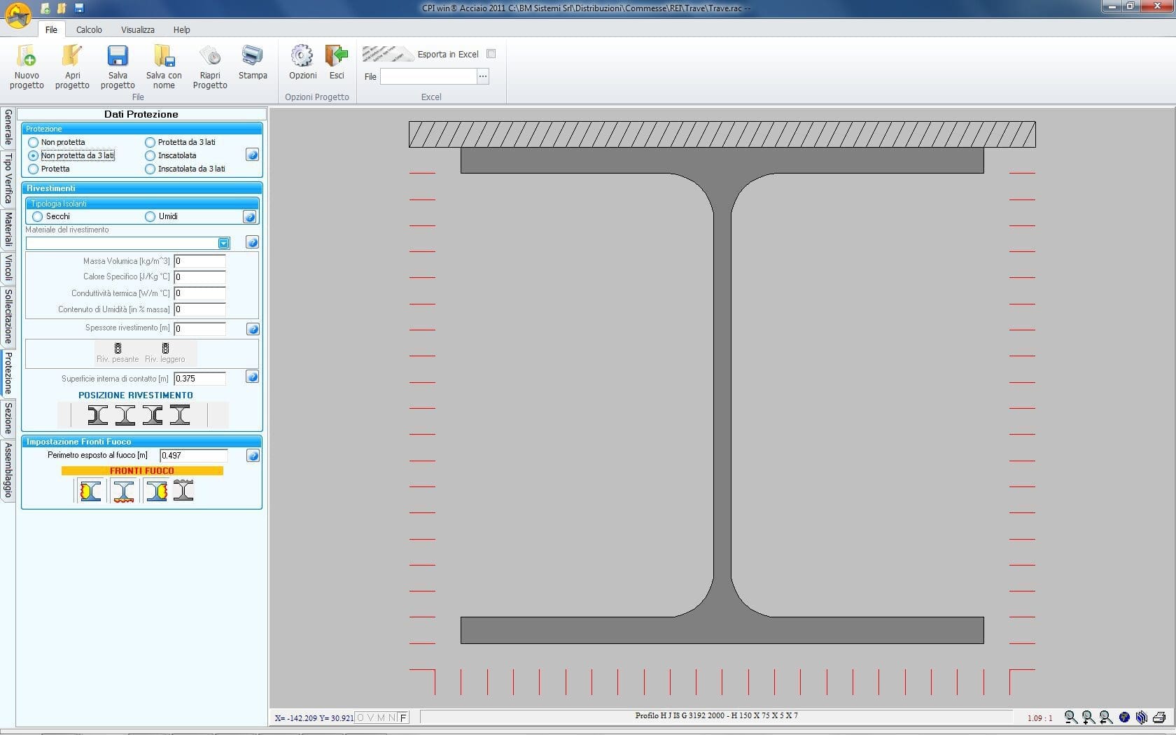Screen dimensions: 1176x735
Task: Expand the Materiale del rivestimento dropdown
Action: tap(223, 243)
